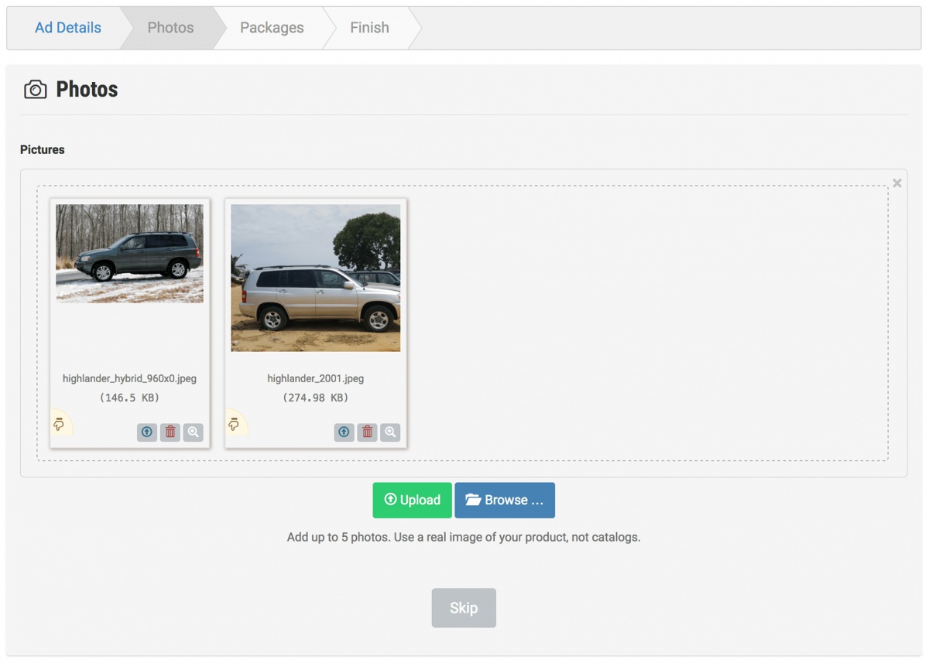Remove highlander_2001.jpeg with the trash icon

[x=368, y=432]
